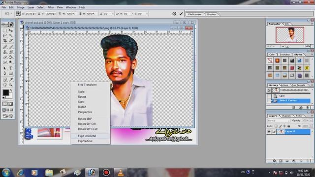
Task: Open the Image menu
Action: click(x=21, y=7)
